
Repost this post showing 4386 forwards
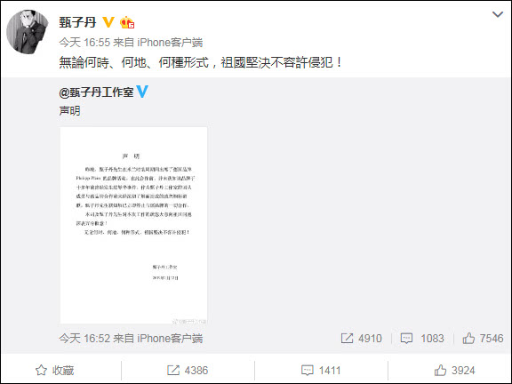click(188, 371)
